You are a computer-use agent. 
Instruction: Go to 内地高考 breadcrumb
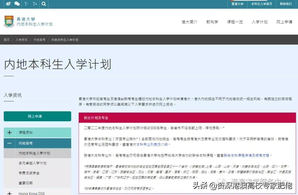[x=39, y=40]
